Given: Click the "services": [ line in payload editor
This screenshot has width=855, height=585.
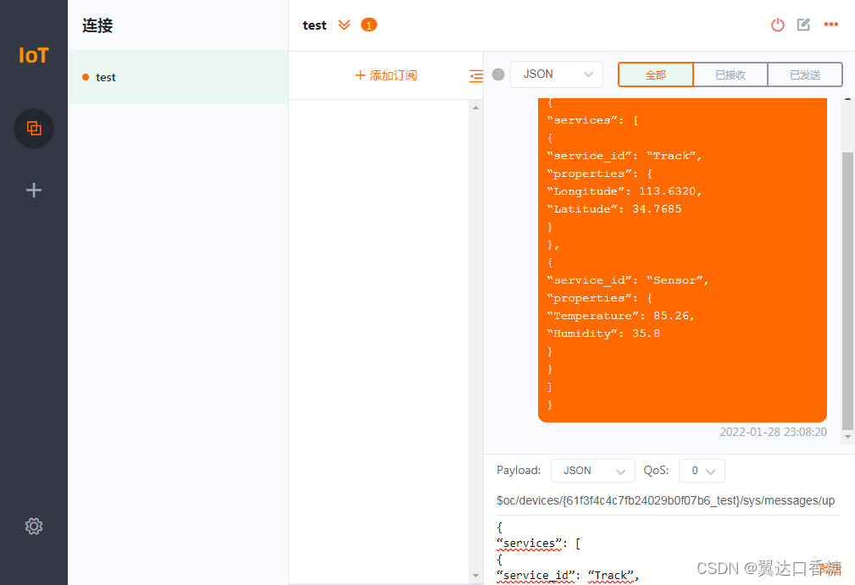Looking at the screenshot, I should pos(539,544).
